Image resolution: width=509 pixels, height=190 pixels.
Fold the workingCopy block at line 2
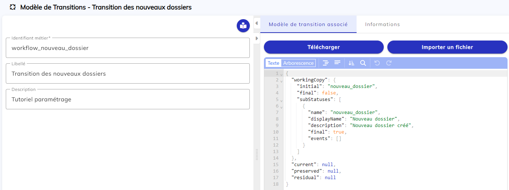281,80
